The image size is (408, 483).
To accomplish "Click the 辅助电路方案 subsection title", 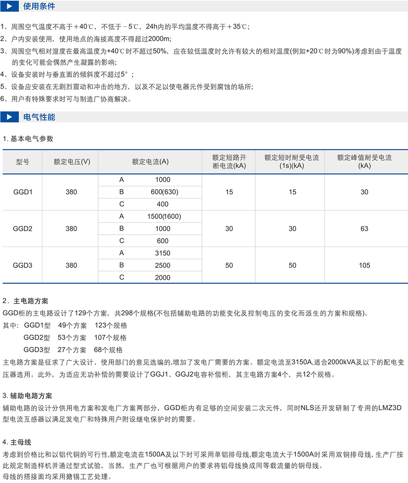I will [x=30, y=395].
